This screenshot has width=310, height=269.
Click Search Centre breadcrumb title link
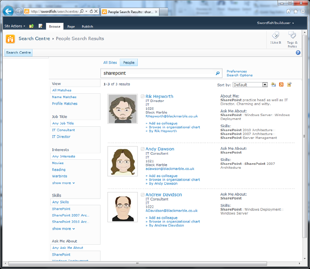point(34,39)
